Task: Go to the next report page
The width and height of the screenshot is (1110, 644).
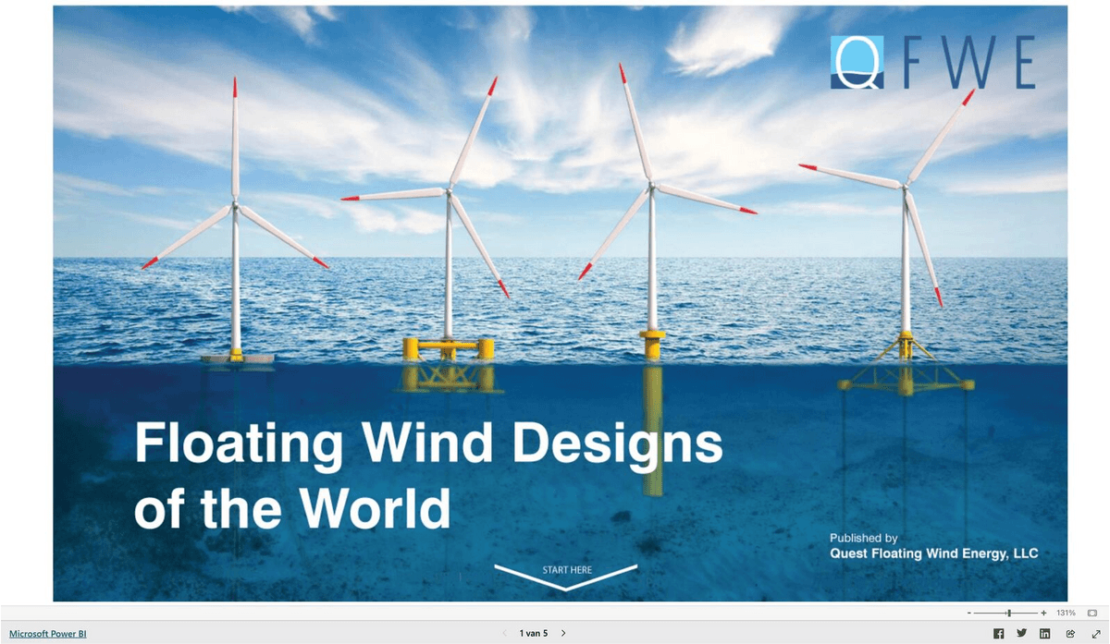Action: pos(563,633)
